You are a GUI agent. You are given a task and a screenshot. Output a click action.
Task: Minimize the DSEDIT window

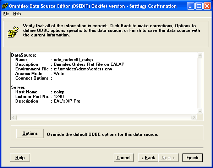click(x=190, y=6)
